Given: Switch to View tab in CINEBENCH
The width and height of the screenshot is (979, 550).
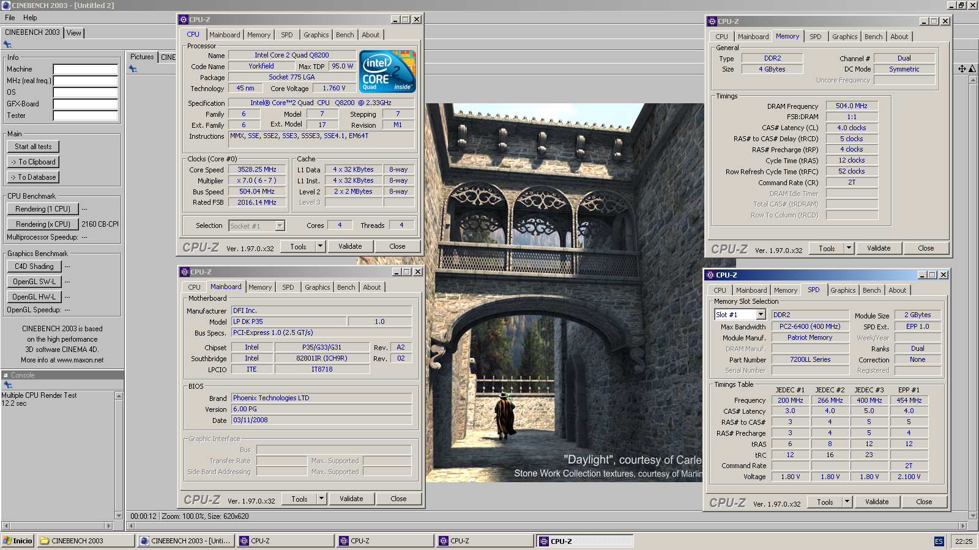Looking at the screenshot, I should [x=74, y=33].
